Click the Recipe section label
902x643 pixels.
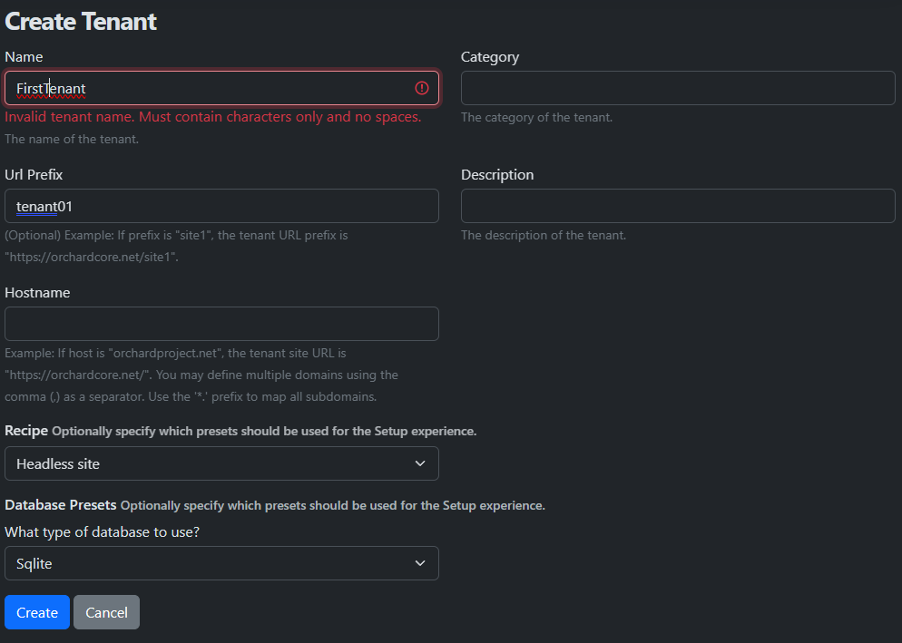(26, 431)
